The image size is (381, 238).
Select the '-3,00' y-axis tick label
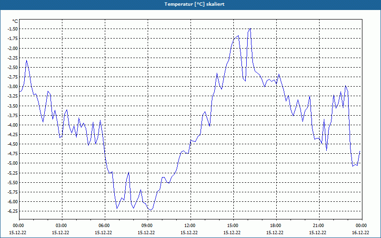[x=13, y=87]
